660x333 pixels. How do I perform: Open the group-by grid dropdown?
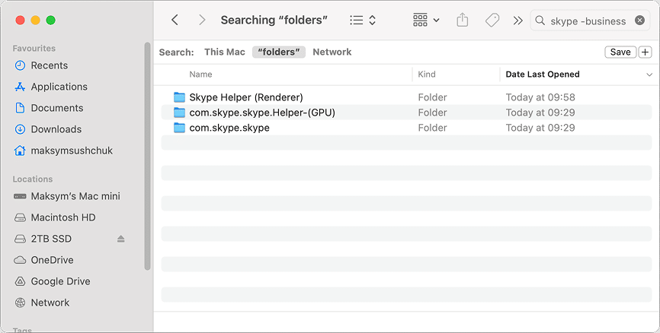(x=426, y=21)
